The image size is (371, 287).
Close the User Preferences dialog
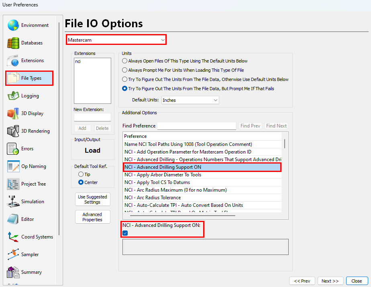[357, 281]
